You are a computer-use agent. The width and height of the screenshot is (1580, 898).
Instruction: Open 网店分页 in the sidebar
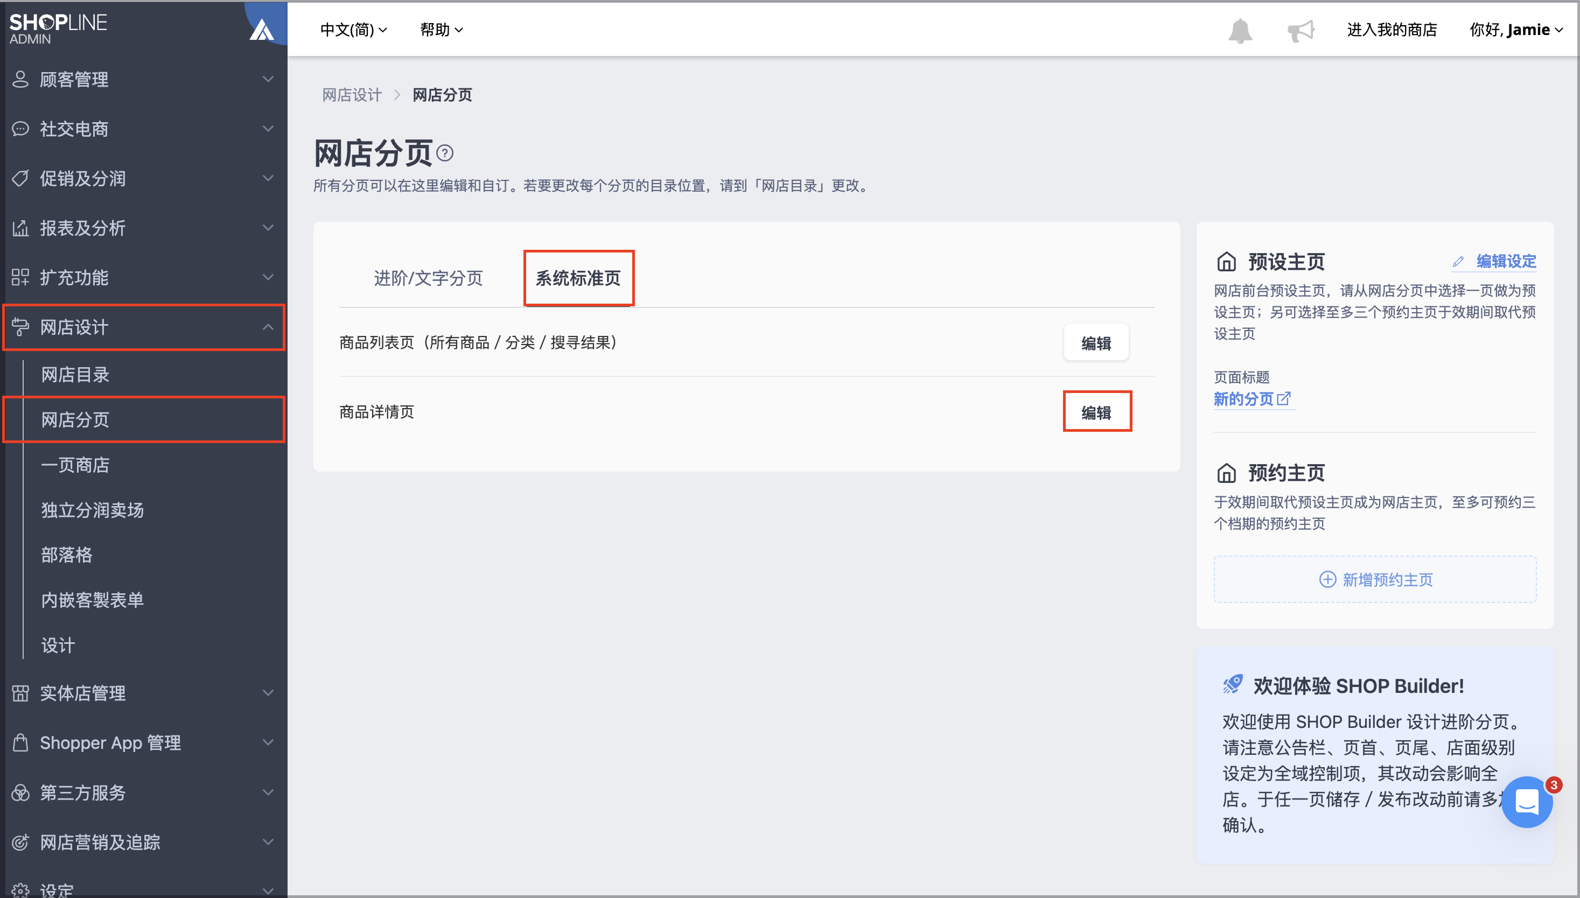click(x=75, y=419)
